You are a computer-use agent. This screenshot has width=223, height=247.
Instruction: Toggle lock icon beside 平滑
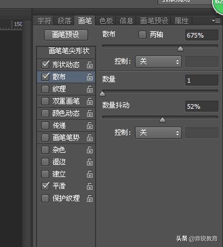tap(90, 186)
